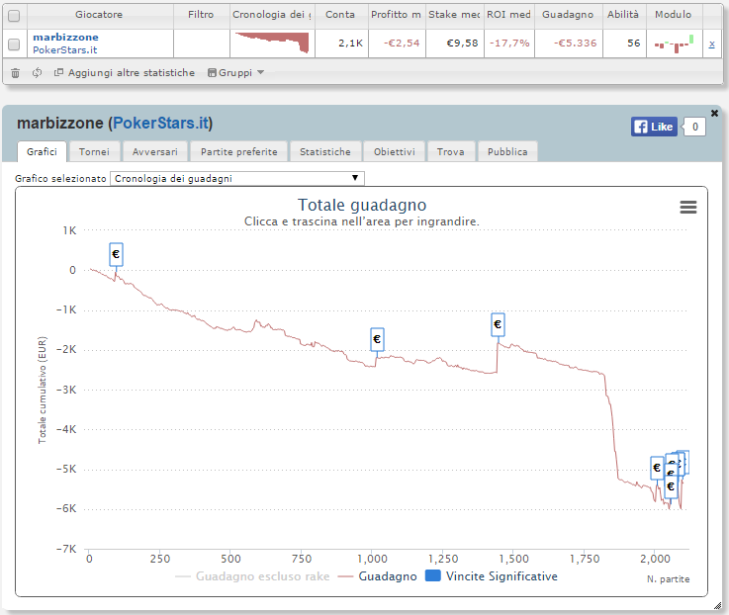The width and height of the screenshot is (729, 615).
Task: Open the Avversari tab
Action: [x=155, y=152]
